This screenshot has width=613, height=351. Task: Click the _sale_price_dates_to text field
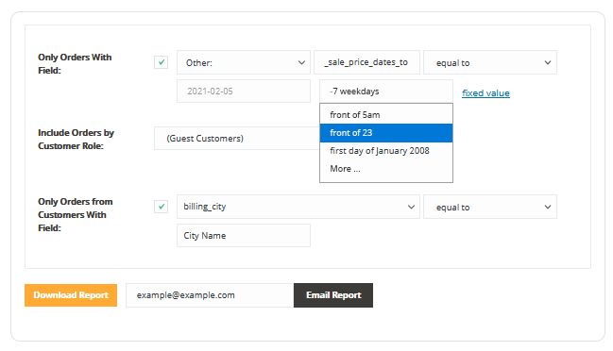(x=366, y=62)
